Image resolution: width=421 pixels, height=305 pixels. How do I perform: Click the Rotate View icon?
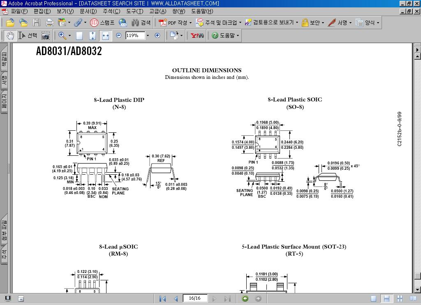pyautogui.click(x=174, y=35)
